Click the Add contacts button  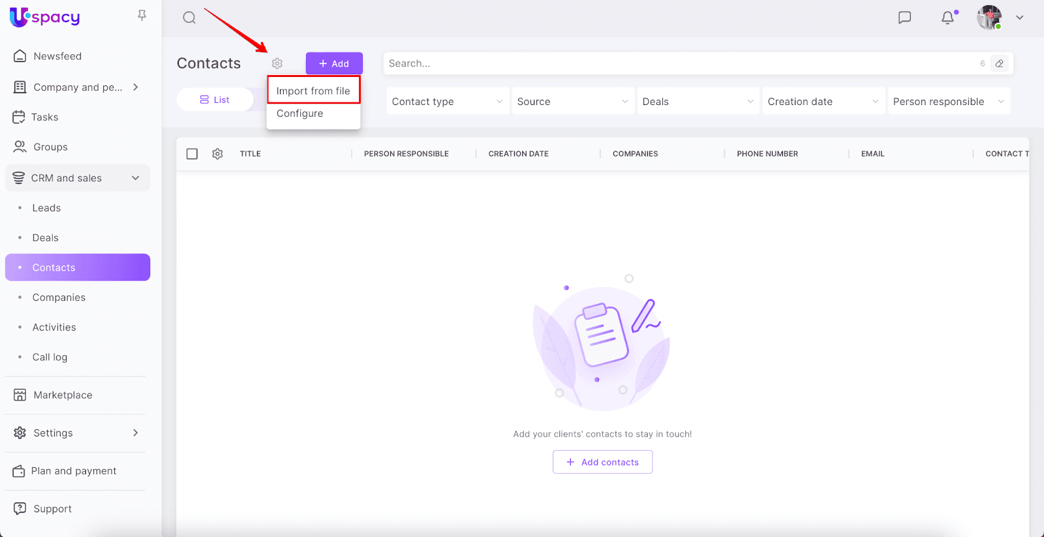click(602, 462)
